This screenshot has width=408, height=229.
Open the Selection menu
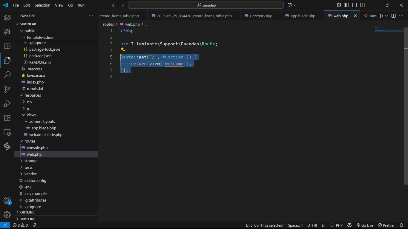[42, 5]
